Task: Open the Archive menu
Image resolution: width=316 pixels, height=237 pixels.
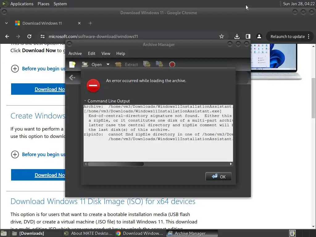Action: tap(75, 53)
